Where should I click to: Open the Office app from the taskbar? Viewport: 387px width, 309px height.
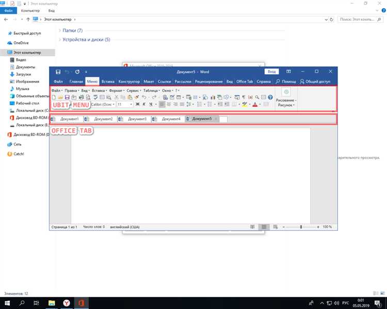tap(81, 302)
